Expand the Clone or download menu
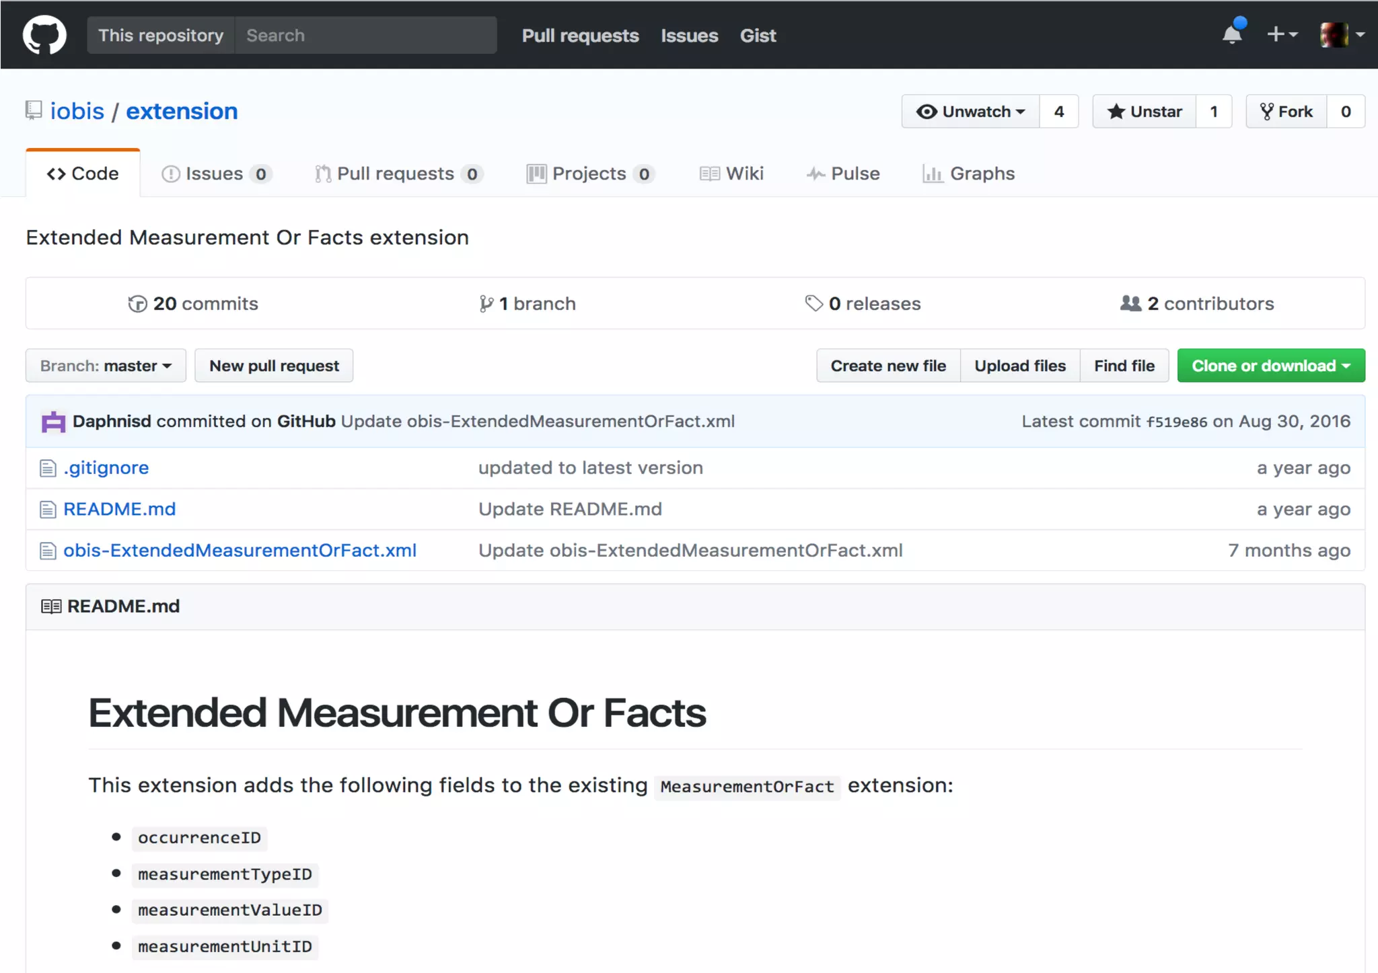 coord(1270,366)
